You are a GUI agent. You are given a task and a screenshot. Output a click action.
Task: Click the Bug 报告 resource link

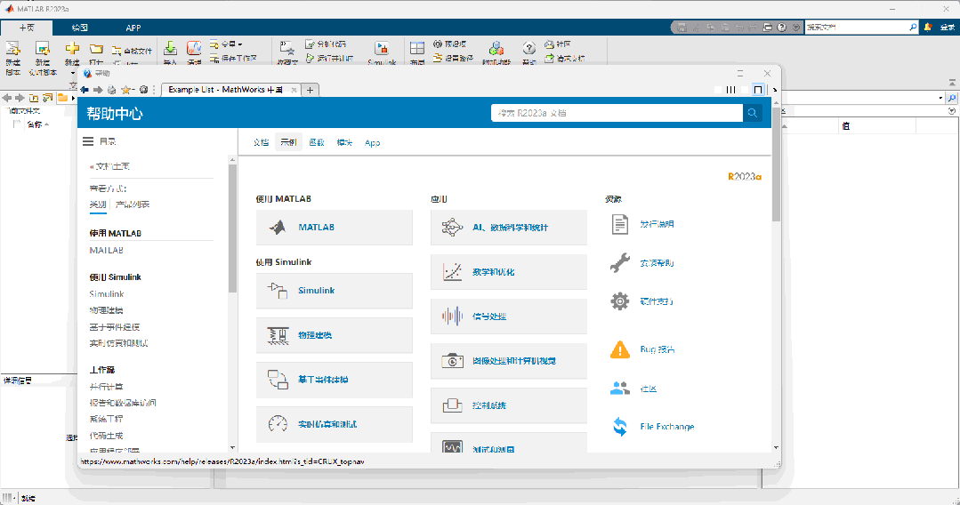[x=657, y=349]
